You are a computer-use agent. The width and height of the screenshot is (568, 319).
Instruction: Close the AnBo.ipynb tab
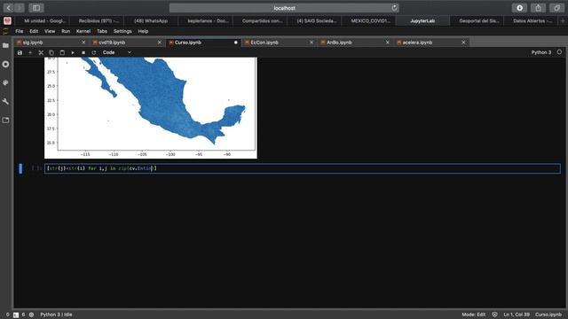point(387,43)
